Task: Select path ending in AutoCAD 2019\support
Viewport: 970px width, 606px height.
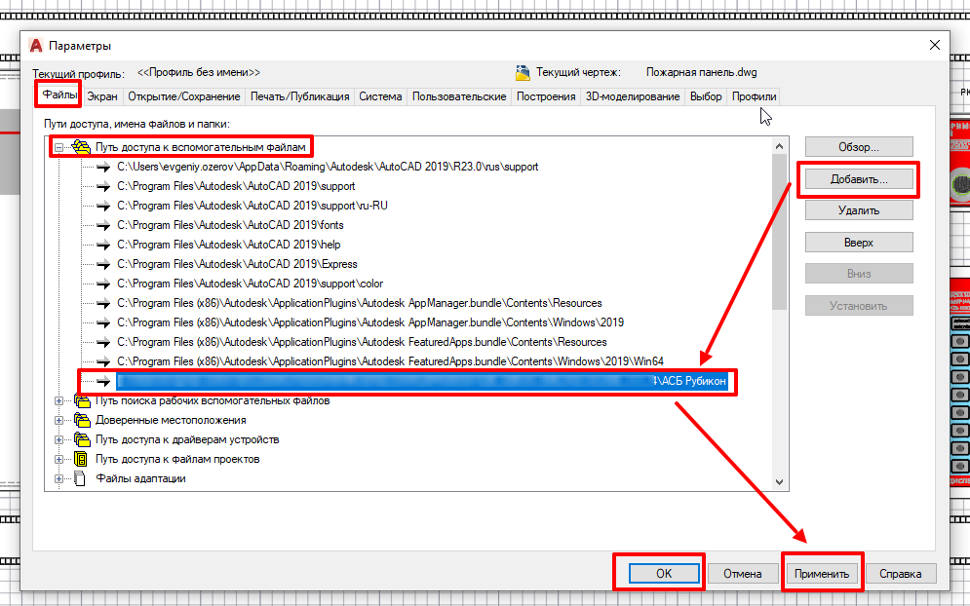Action: 236,186
